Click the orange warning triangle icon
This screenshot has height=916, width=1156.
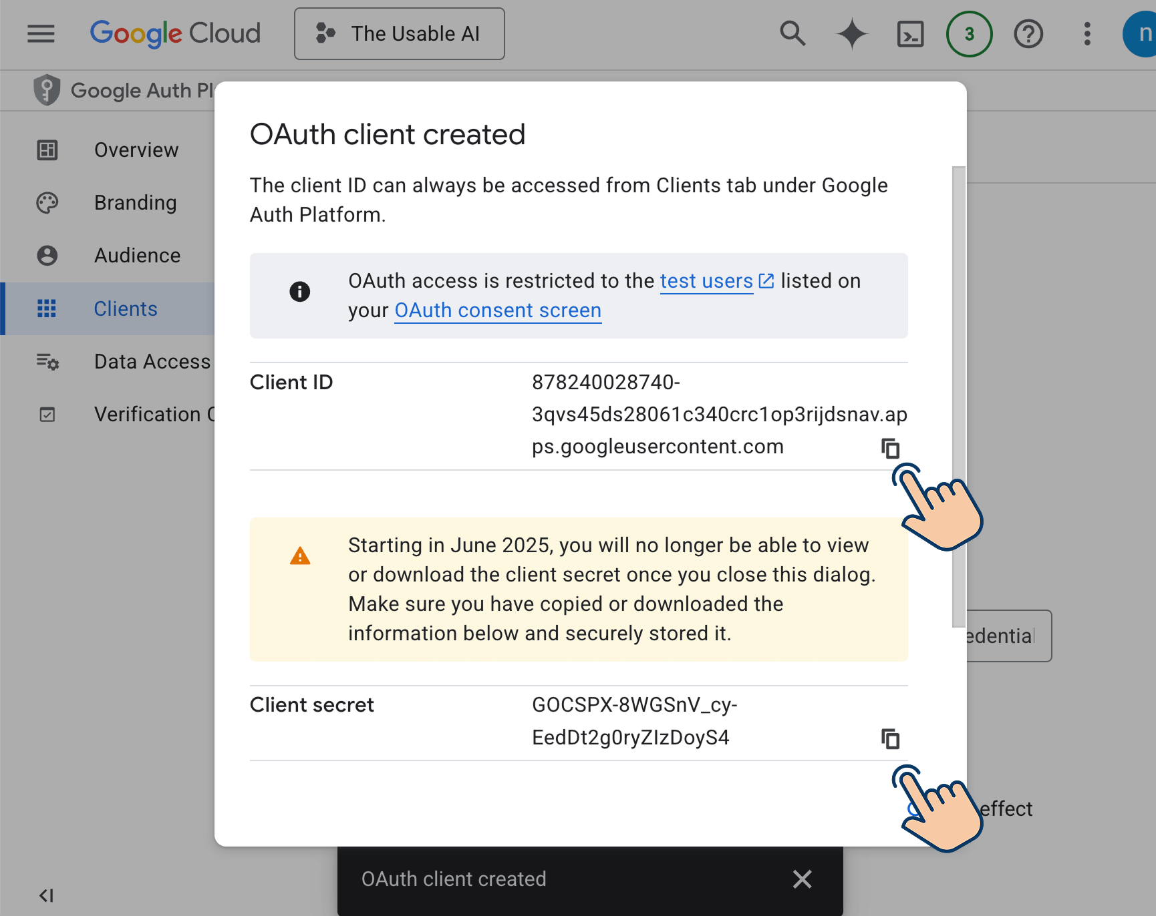(300, 555)
